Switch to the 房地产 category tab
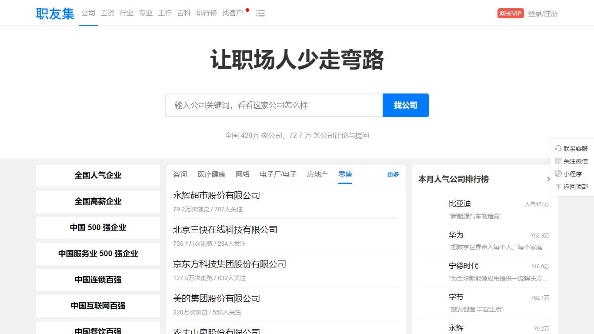The height and width of the screenshot is (334, 594). (x=317, y=174)
